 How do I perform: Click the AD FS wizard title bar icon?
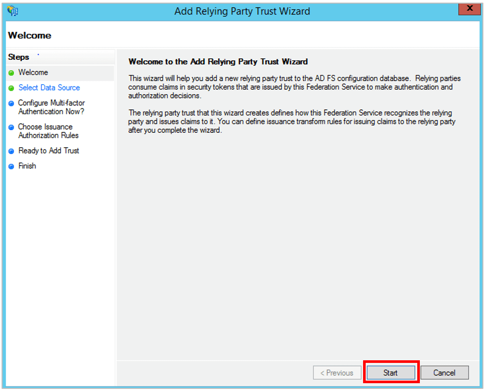pyautogui.click(x=13, y=11)
